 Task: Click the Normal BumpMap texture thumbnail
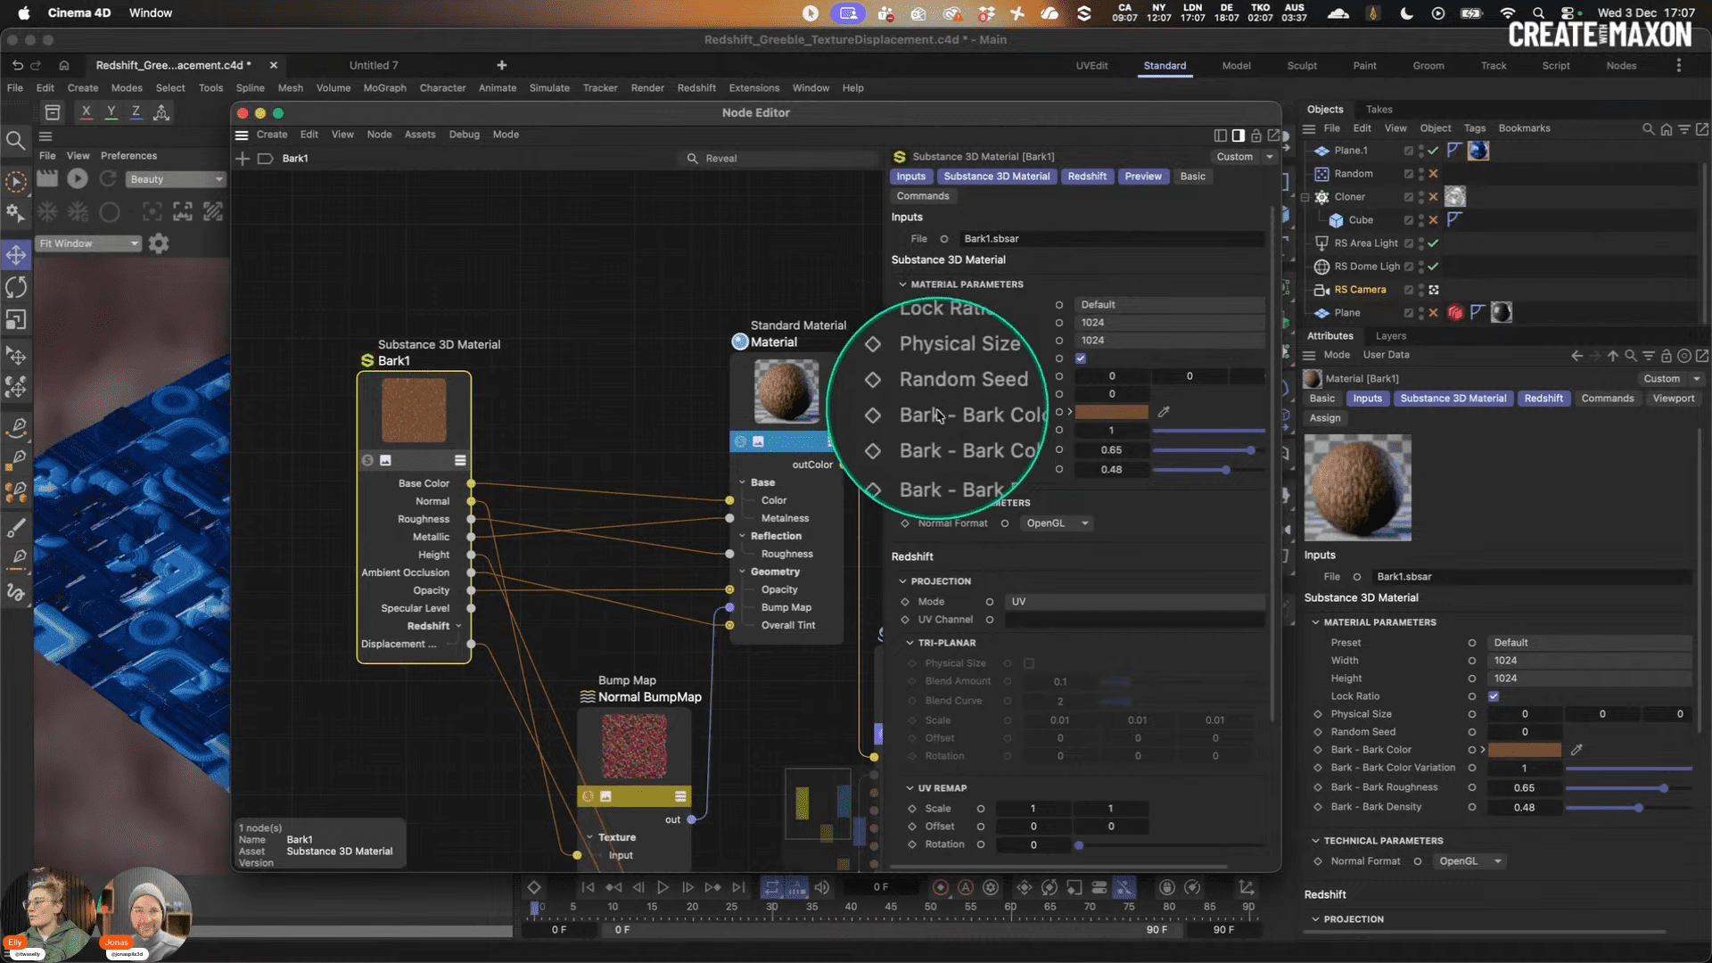coord(633,746)
